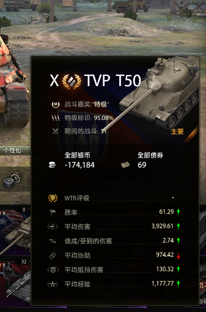Viewport: 206px width, 312px height.
Task: Click the average experience star icon
Action: pos(52,284)
